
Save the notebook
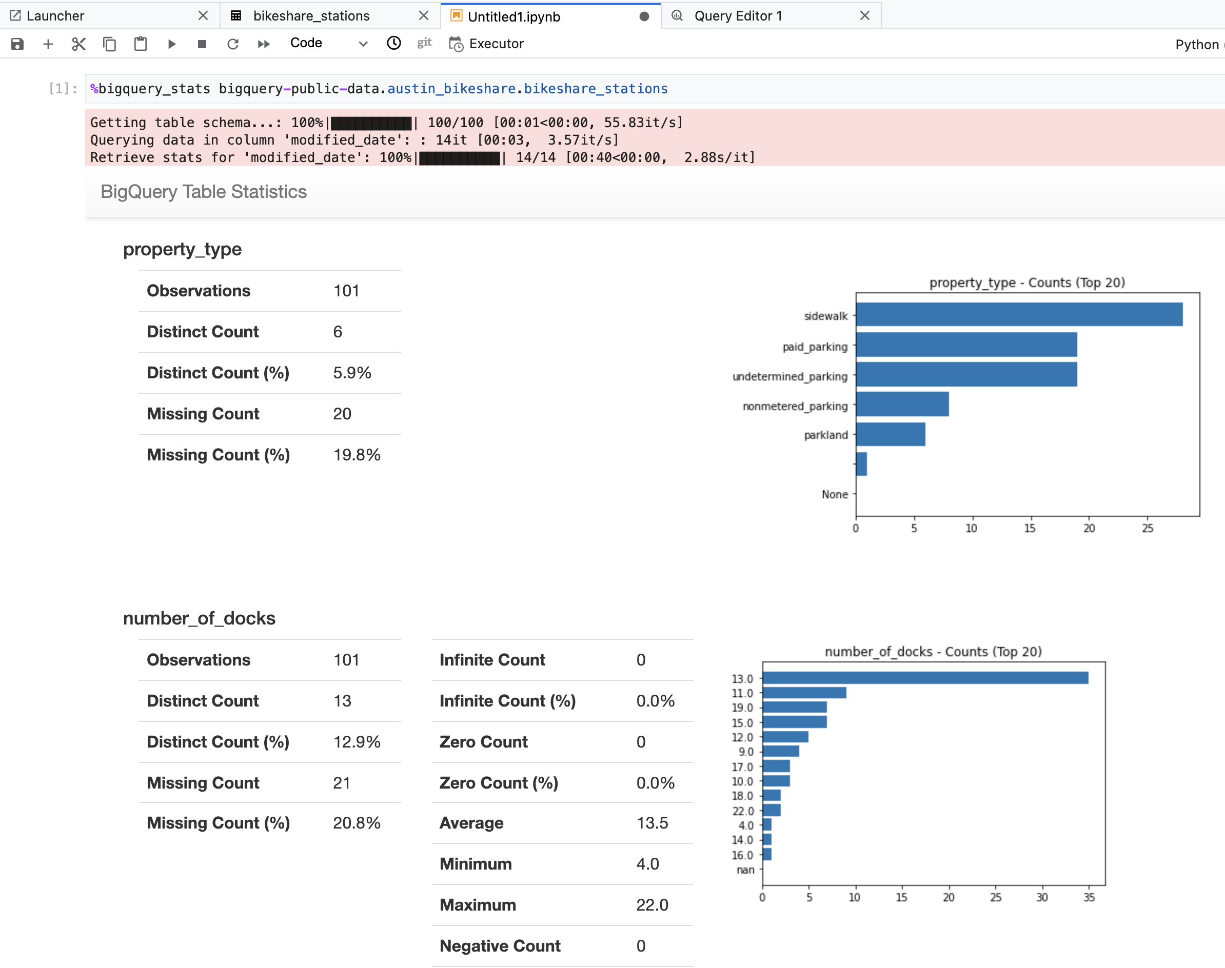click(x=17, y=44)
